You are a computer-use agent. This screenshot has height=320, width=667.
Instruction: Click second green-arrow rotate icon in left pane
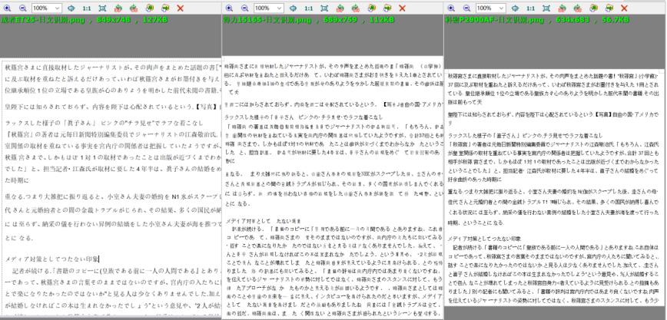click(134, 8)
